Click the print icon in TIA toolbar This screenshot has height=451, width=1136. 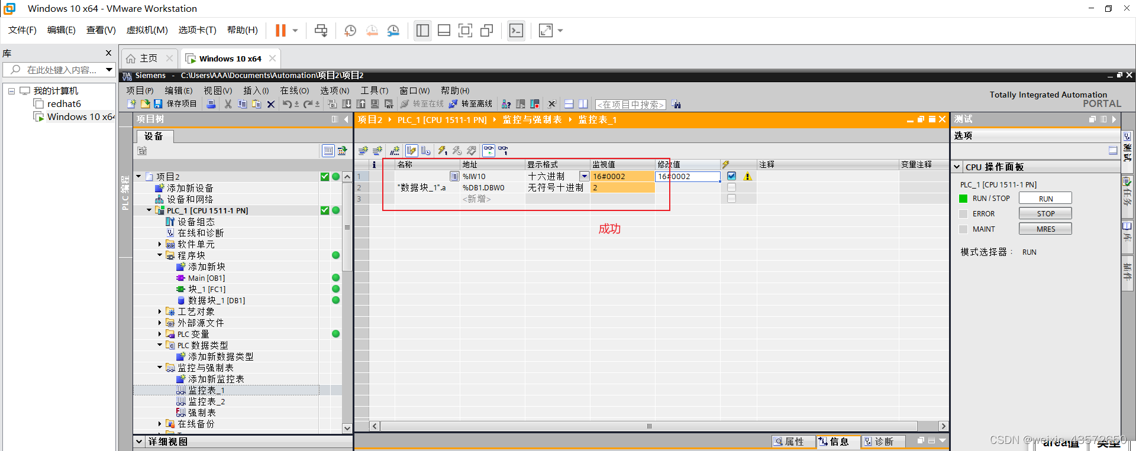[211, 104]
